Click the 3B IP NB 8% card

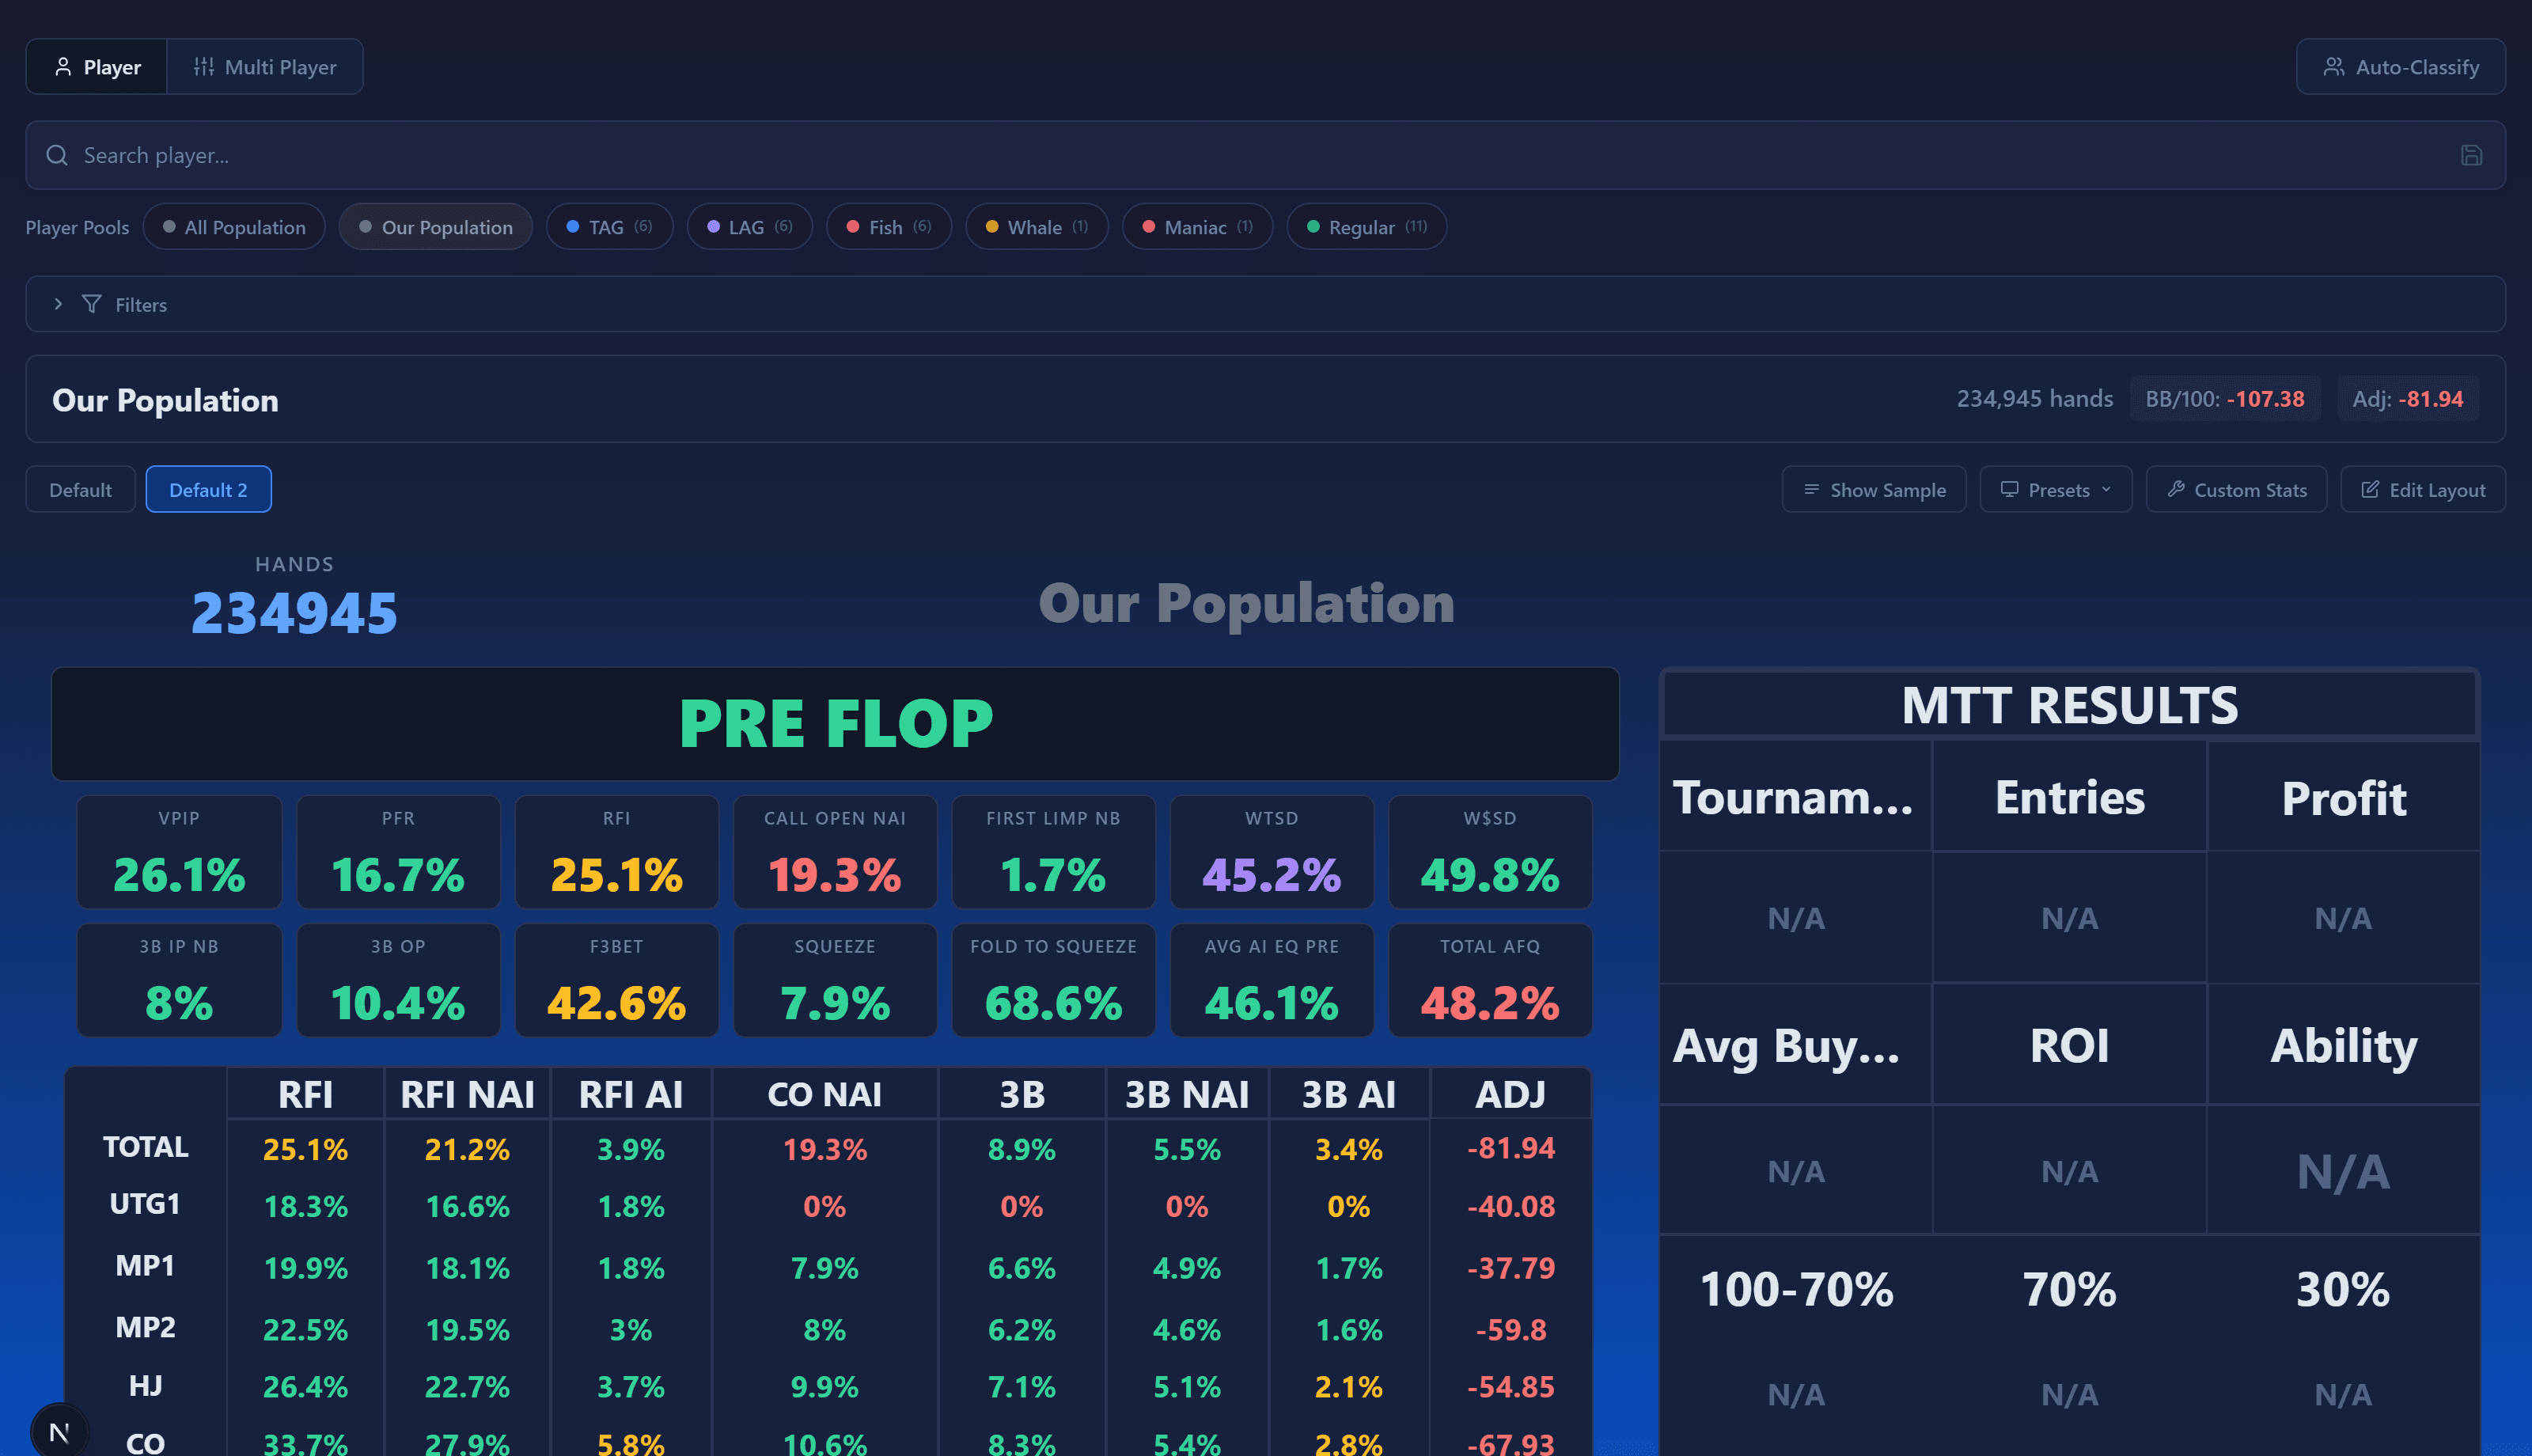click(179, 980)
